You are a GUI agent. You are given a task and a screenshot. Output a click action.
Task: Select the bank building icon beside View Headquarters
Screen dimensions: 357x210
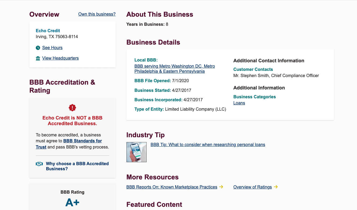[38, 58]
